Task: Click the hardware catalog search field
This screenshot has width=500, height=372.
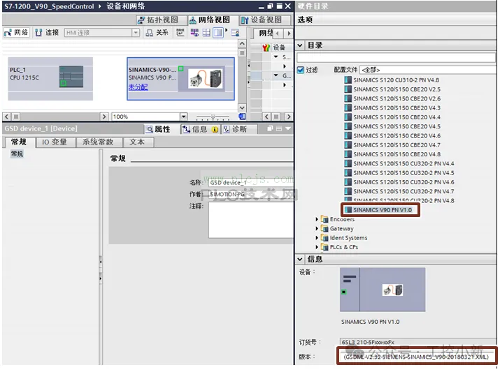Action: pyautogui.click(x=396, y=58)
